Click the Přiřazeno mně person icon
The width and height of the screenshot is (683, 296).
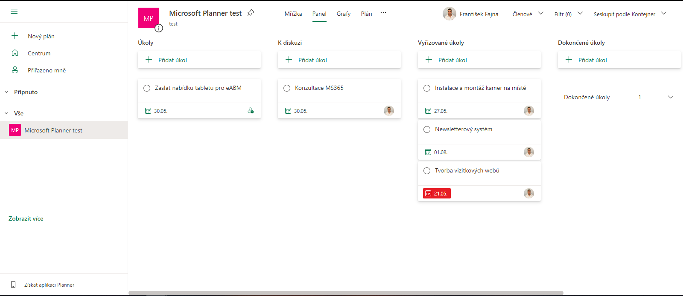pyautogui.click(x=15, y=70)
